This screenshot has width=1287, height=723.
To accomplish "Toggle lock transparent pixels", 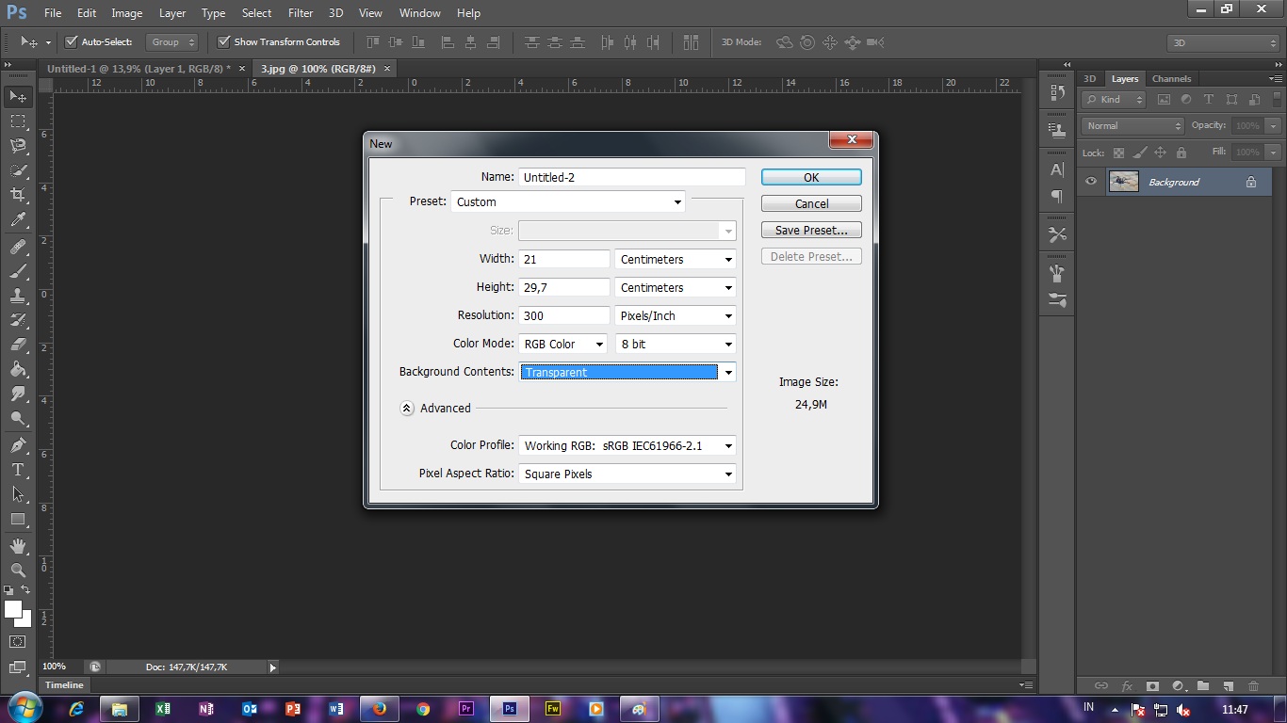I will click(1118, 153).
